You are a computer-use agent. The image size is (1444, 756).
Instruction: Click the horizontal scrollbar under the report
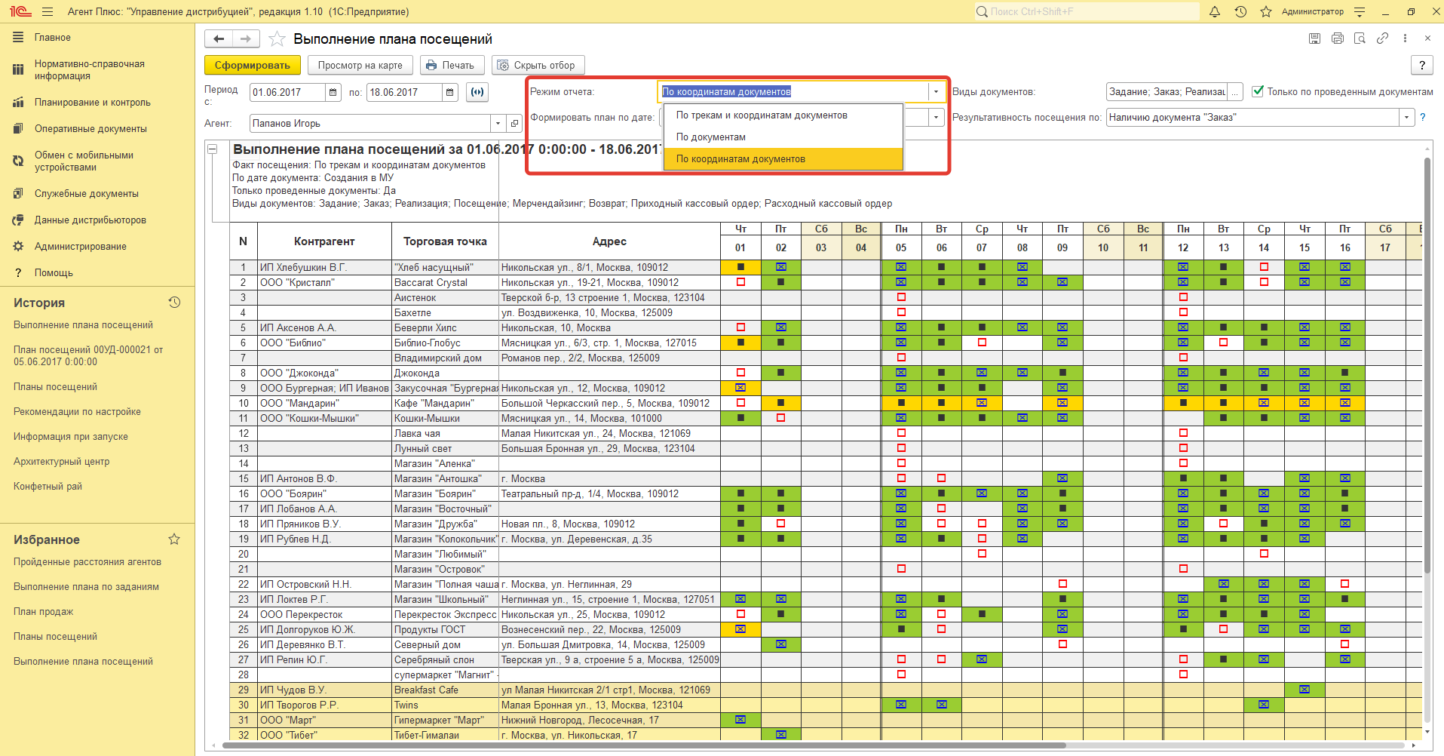point(641,745)
